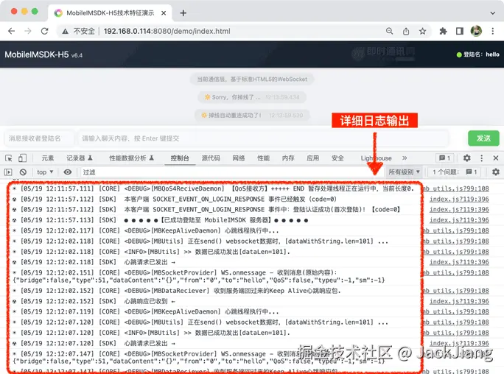Viewport: 504px width, 374px height.
Task: Open index.js link on 12:12:02.152 心跳响应已收到 row
Action: pyautogui.click(x=459, y=301)
